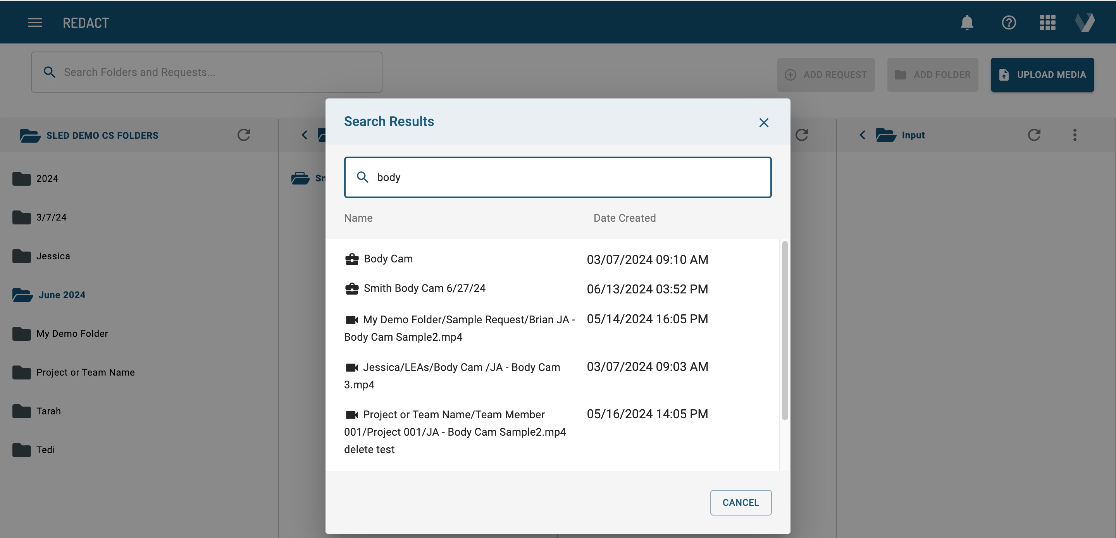Image resolution: width=1116 pixels, height=538 pixels.
Task: Open Jessica/LEAs Body Cam 3.mp4 result
Action: point(461,367)
